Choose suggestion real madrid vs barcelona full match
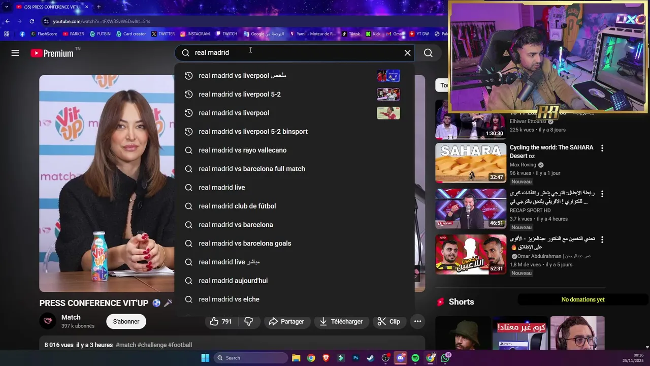This screenshot has height=366, width=650. click(x=295, y=169)
